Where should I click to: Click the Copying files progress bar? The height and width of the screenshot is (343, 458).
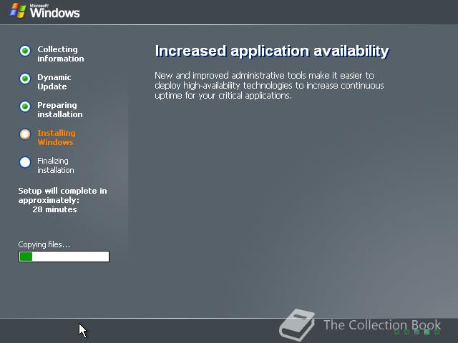[x=64, y=257]
